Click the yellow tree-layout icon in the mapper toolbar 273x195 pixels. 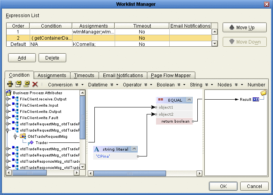pyautogui.click(x=10, y=84)
